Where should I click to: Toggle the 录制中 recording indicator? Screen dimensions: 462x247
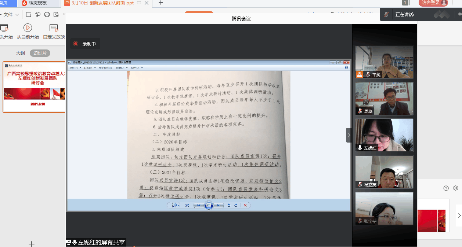pyautogui.click(x=85, y=44)
